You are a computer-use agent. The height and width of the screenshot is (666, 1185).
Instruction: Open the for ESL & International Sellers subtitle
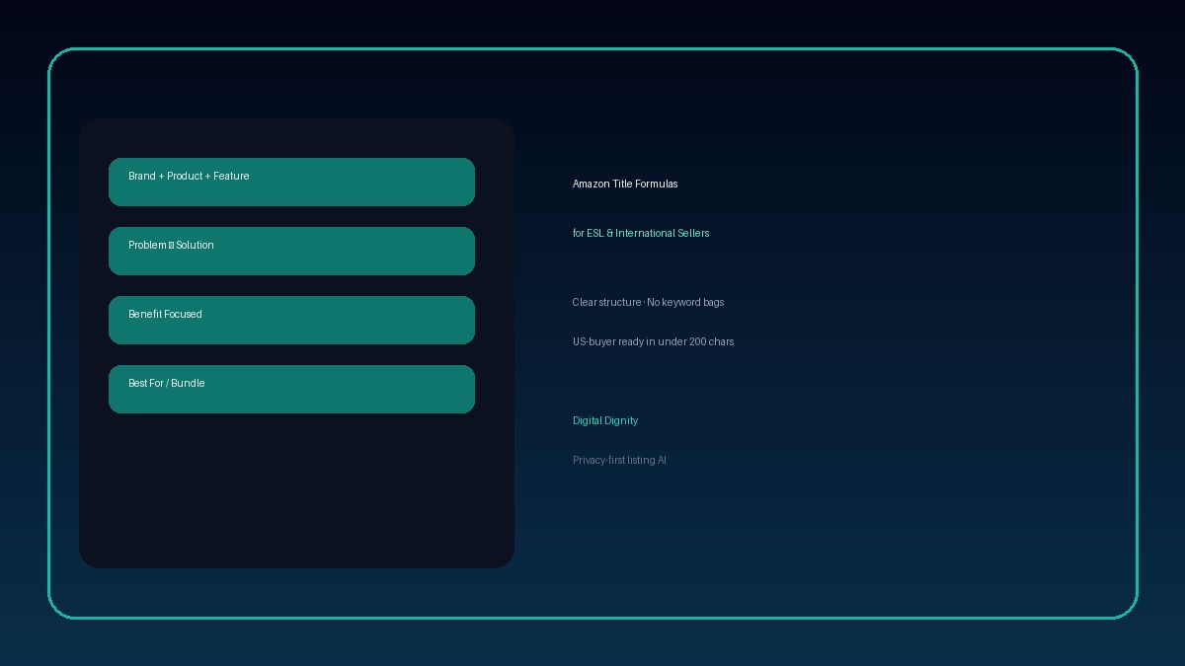641,233
